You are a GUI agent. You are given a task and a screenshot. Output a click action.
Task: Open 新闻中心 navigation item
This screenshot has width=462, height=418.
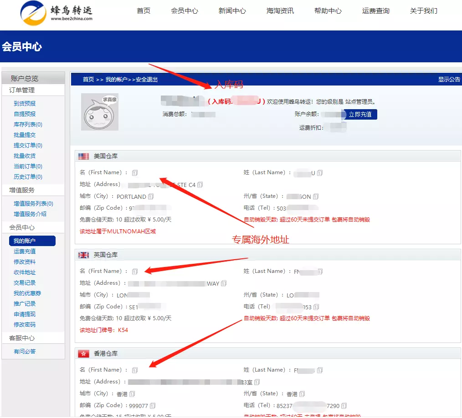232,11
